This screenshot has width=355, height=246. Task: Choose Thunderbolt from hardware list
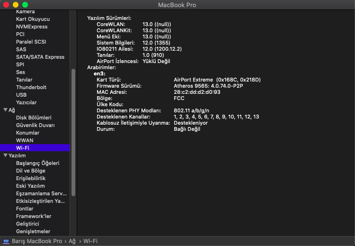pos(31,87)
